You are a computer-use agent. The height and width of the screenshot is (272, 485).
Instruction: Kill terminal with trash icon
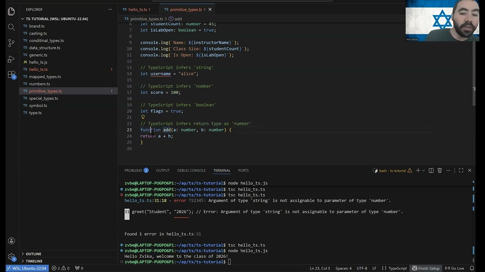[x=440, y=170]
